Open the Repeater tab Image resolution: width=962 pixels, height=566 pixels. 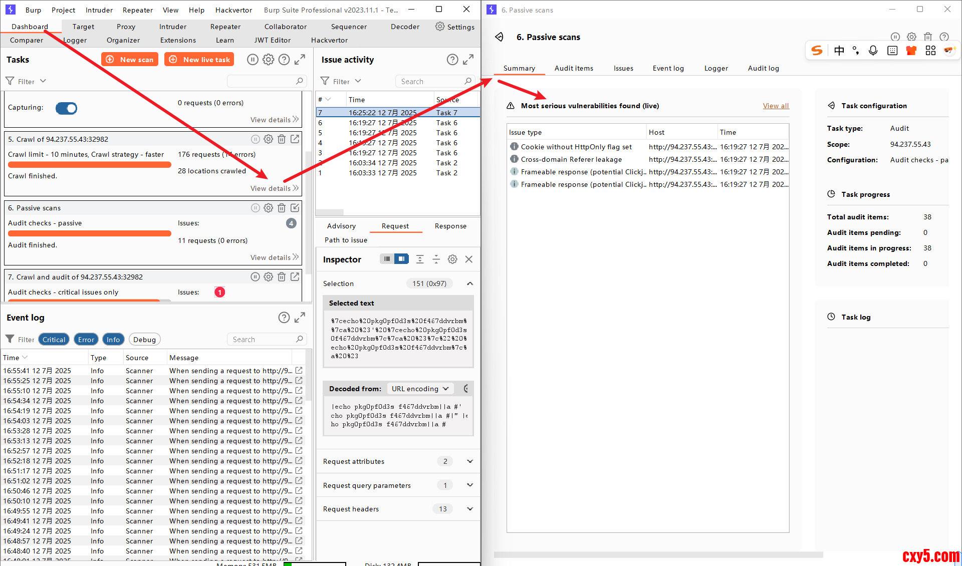coord(225,27)
